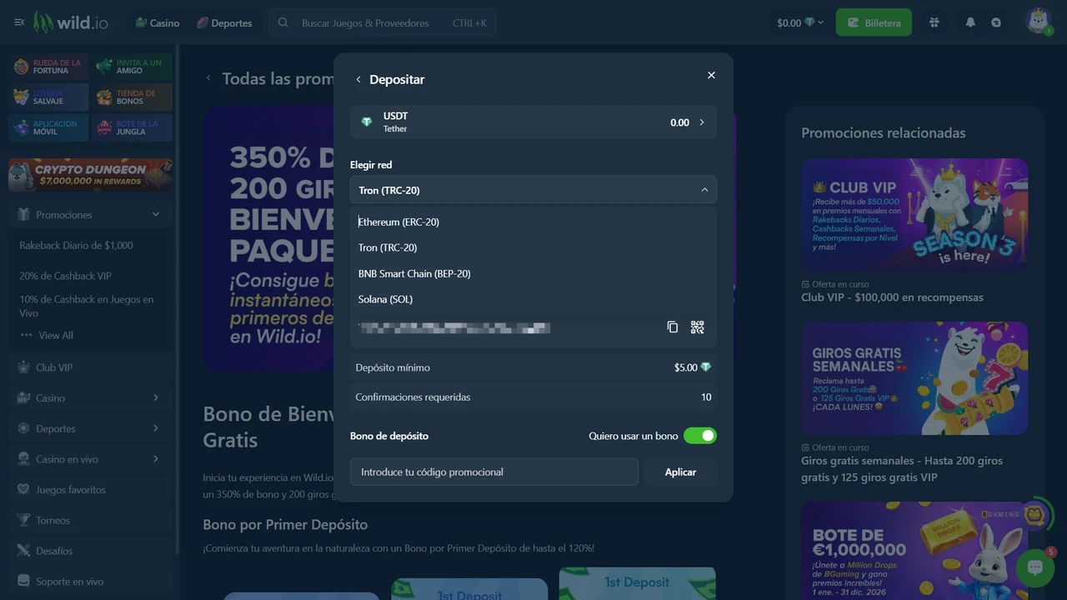Open notifications bell
This screenshot has height=600, width=1067.
[970, 22]
